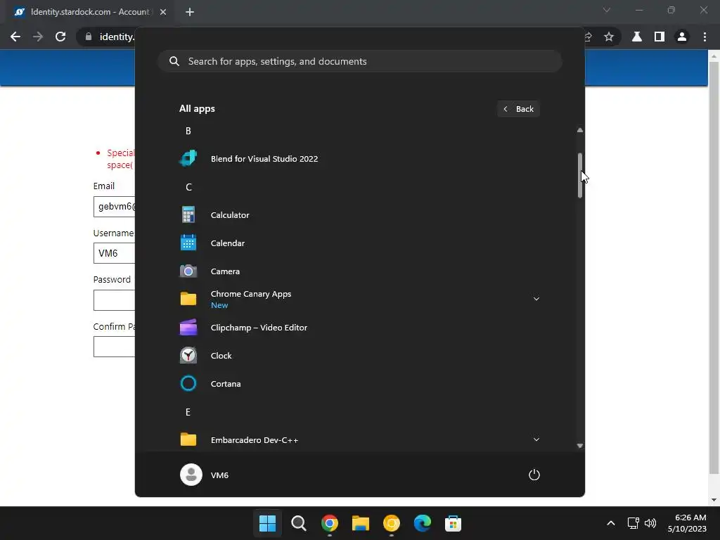Toggle Chrome side panel icon

pos(660,37)
